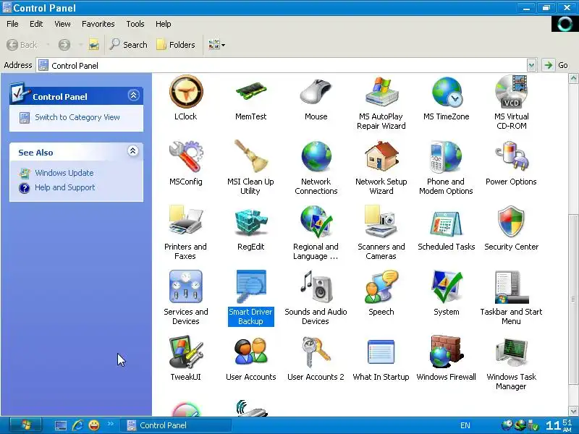Select the User Accounts 2 keys icon

[x=316, y=352]
